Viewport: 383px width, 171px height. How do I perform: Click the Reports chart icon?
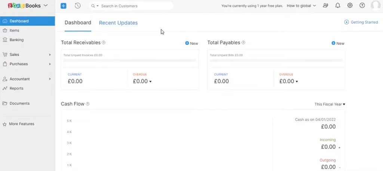pyautogui.click(x=4, y=88)
